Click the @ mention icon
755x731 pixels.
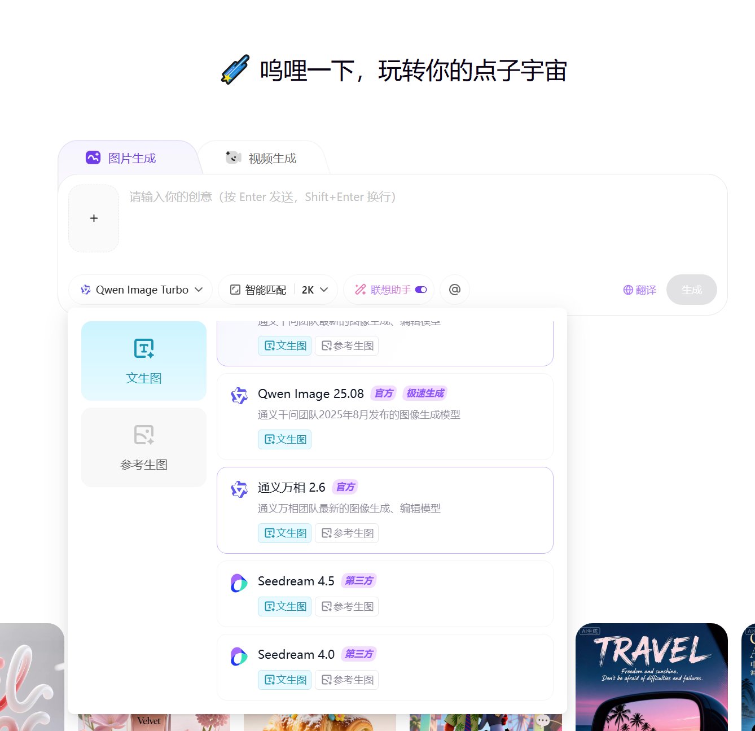tap(454, 290)
